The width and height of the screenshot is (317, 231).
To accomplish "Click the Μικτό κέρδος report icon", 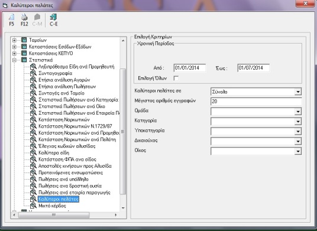I will pos(33,206).
